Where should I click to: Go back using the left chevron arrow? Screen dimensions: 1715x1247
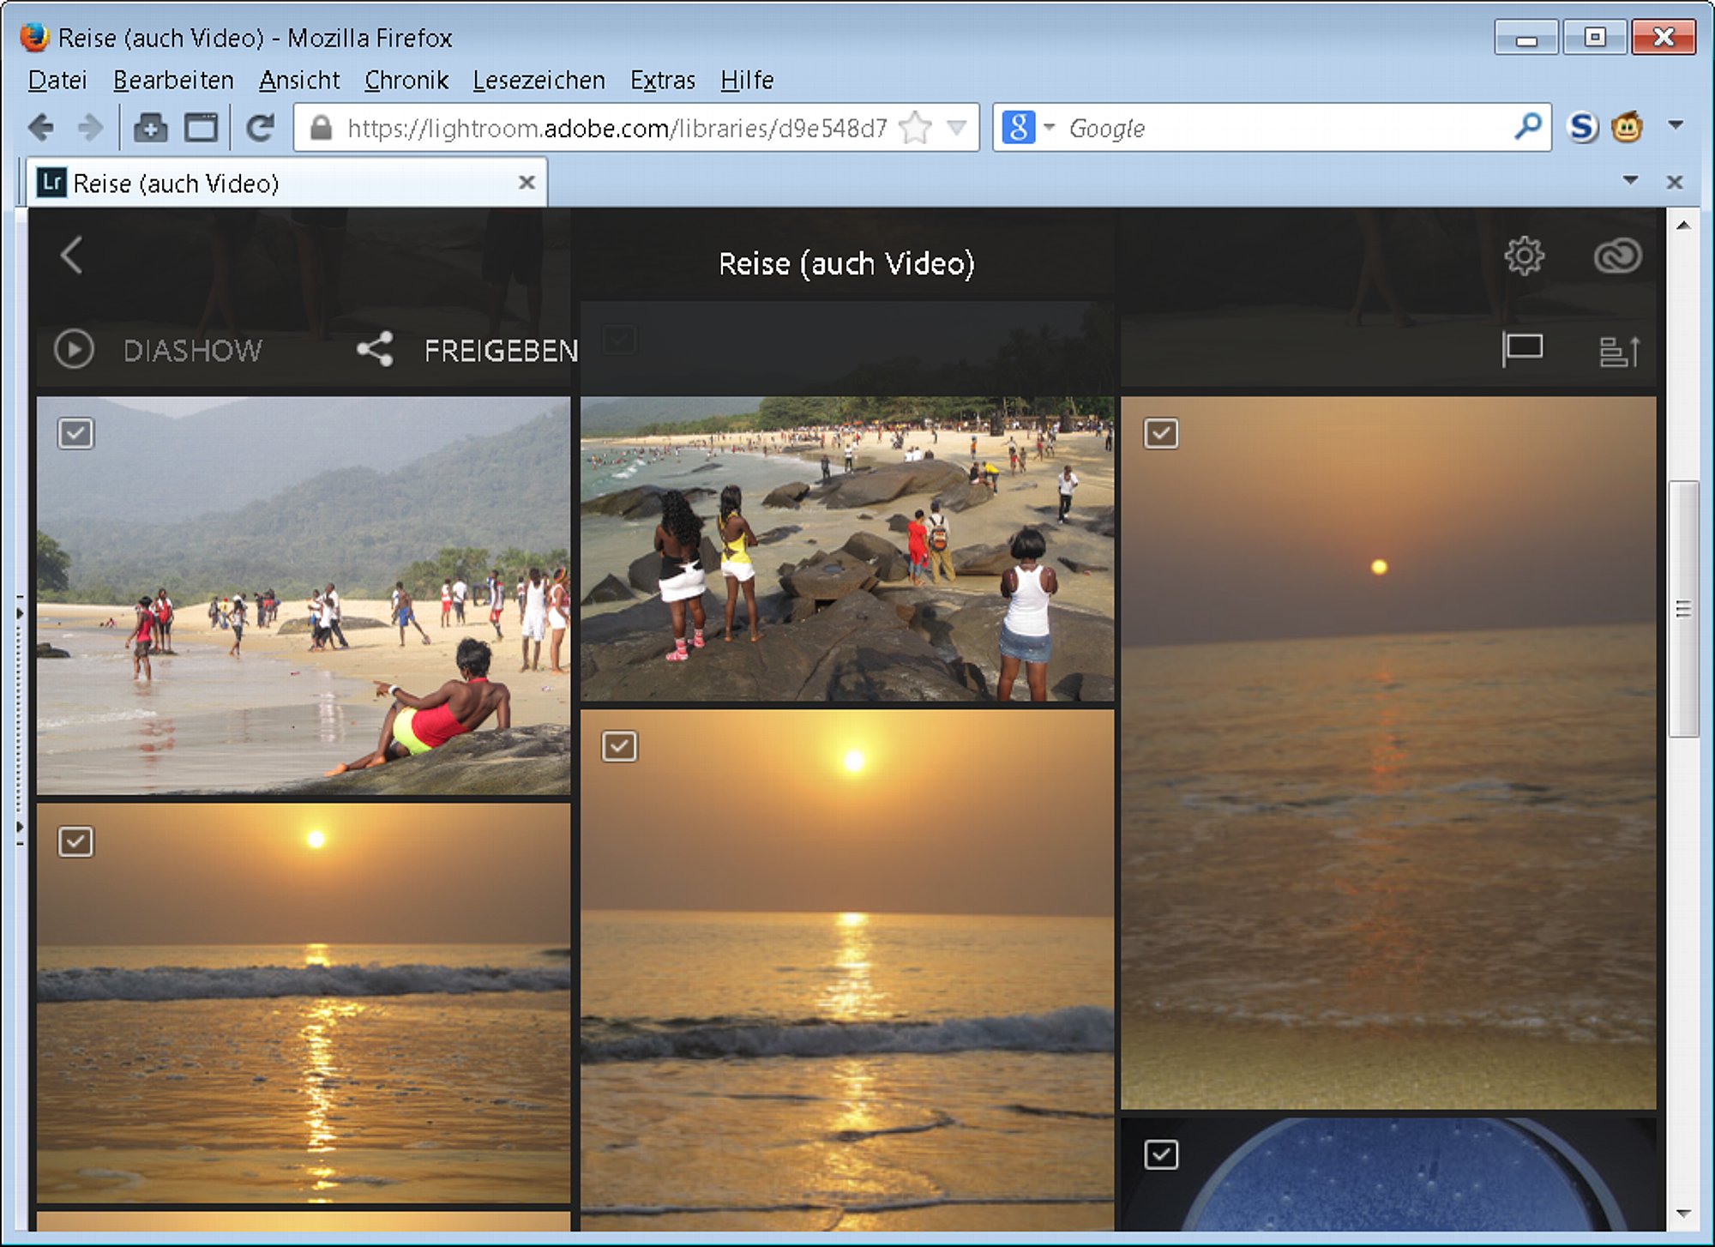click(x=72, y=256)
